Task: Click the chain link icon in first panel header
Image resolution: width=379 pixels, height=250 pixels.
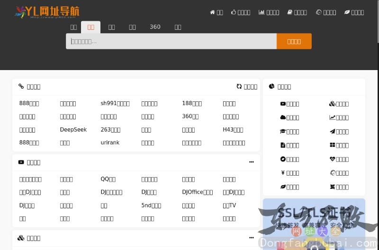Action: (21, 86)
